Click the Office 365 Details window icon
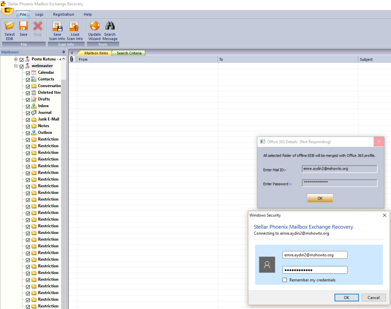This screenshot has height=309, width=391. 262,141
